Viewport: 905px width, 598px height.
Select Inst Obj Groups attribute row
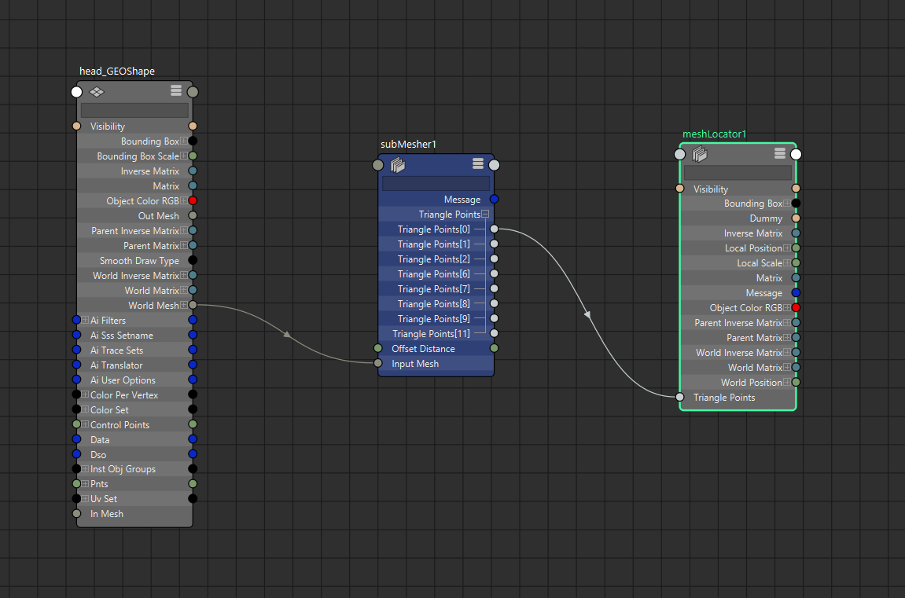coord(134,469)
